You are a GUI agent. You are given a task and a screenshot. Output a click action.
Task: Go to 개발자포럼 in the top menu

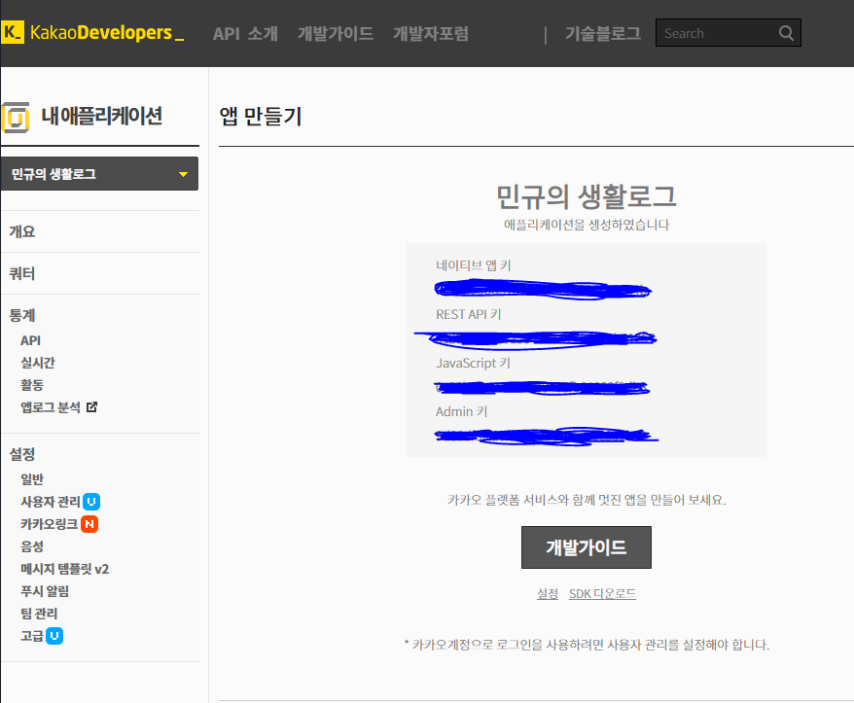pos(431,34)
